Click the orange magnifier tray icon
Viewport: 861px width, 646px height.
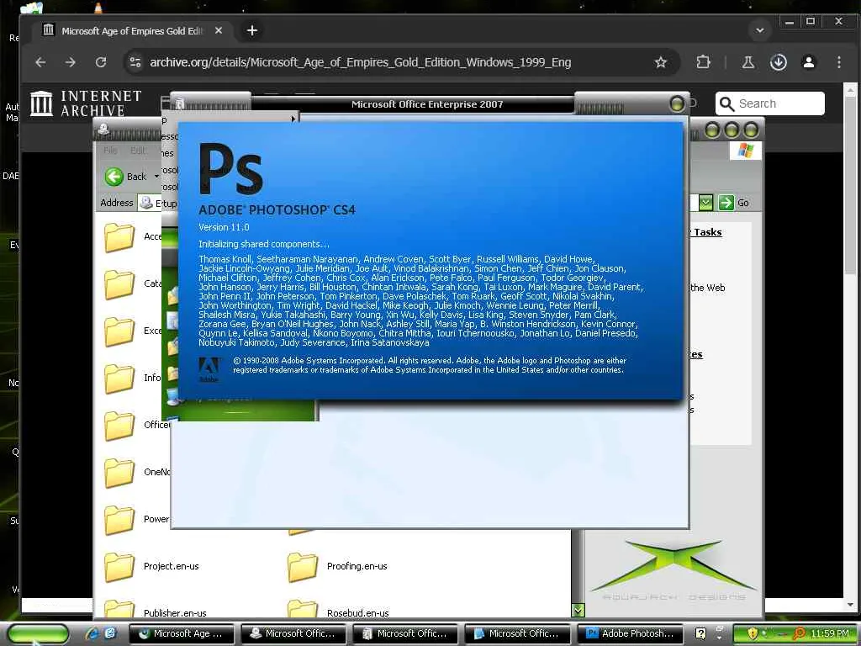(799, 633)
